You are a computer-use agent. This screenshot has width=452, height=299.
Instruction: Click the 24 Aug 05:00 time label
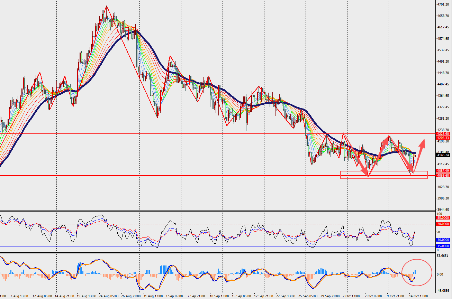[109, 297]
